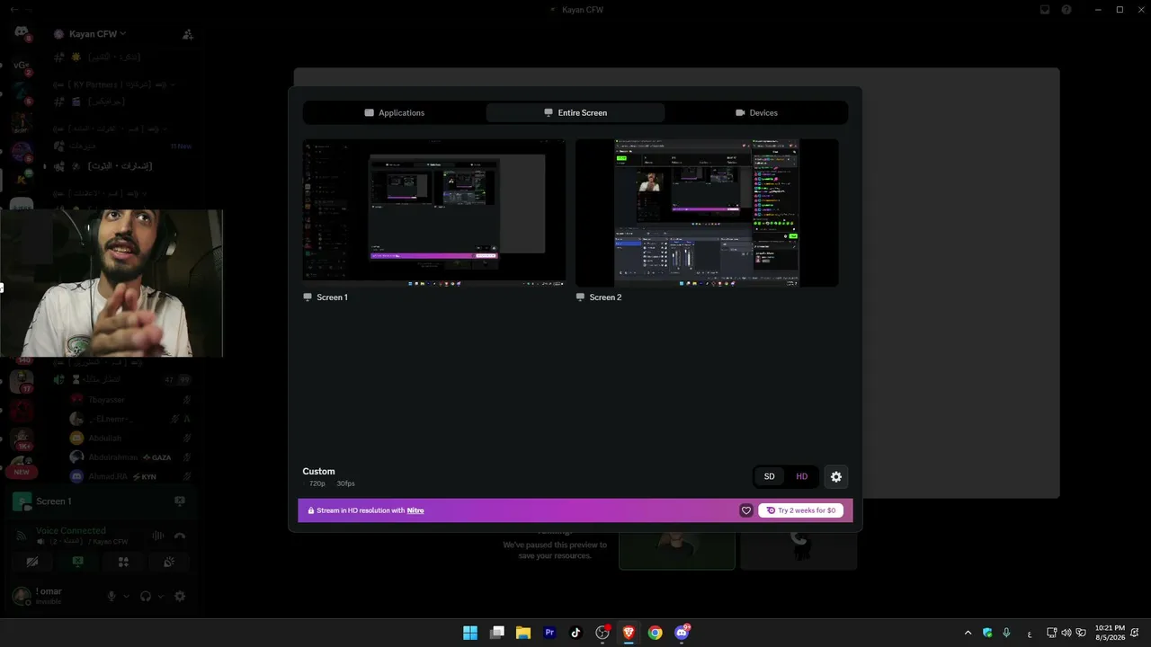Open Discord from the taskbar
This screenshot has height=647, width=1151.
click(682, 633)
